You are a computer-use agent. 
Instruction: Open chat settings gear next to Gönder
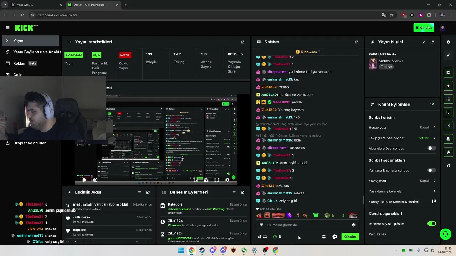[x=324, y=236]
